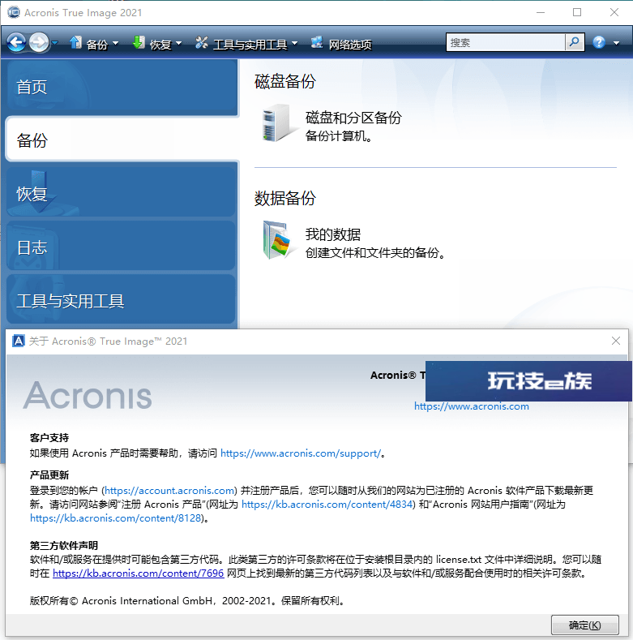Maximize the Acronis True Image 2021 window
633x640 pixels.
tap(577, 12)
